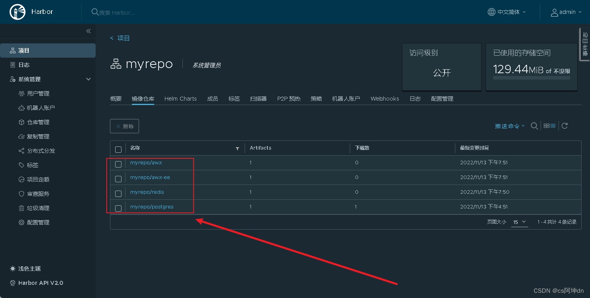590x298 pixels.
Task: Click the 删除 delete button
Action: (124, 126)
